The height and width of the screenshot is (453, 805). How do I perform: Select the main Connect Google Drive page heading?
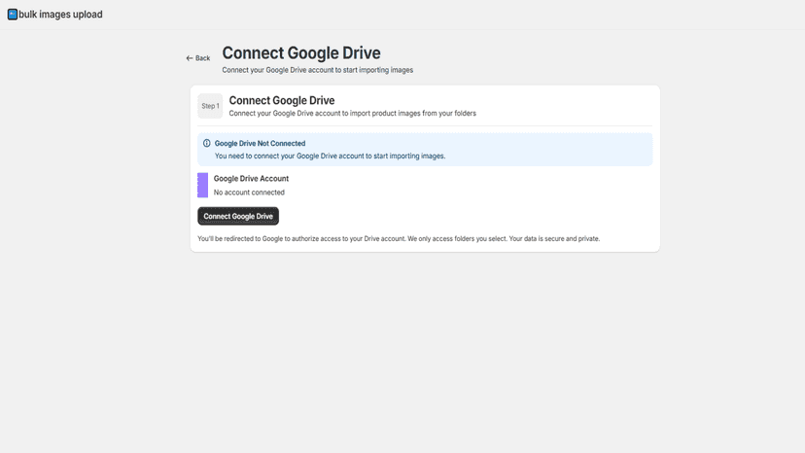tap(301, 52)
